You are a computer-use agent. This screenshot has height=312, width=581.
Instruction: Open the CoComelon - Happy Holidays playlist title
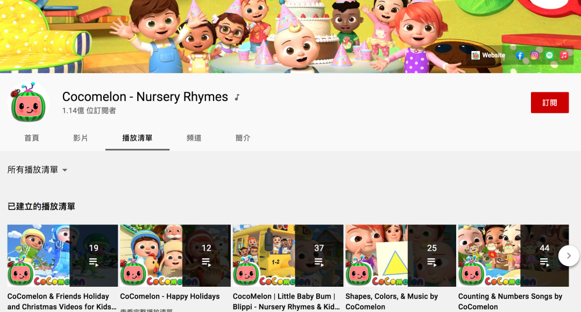(x=170, y=296)
